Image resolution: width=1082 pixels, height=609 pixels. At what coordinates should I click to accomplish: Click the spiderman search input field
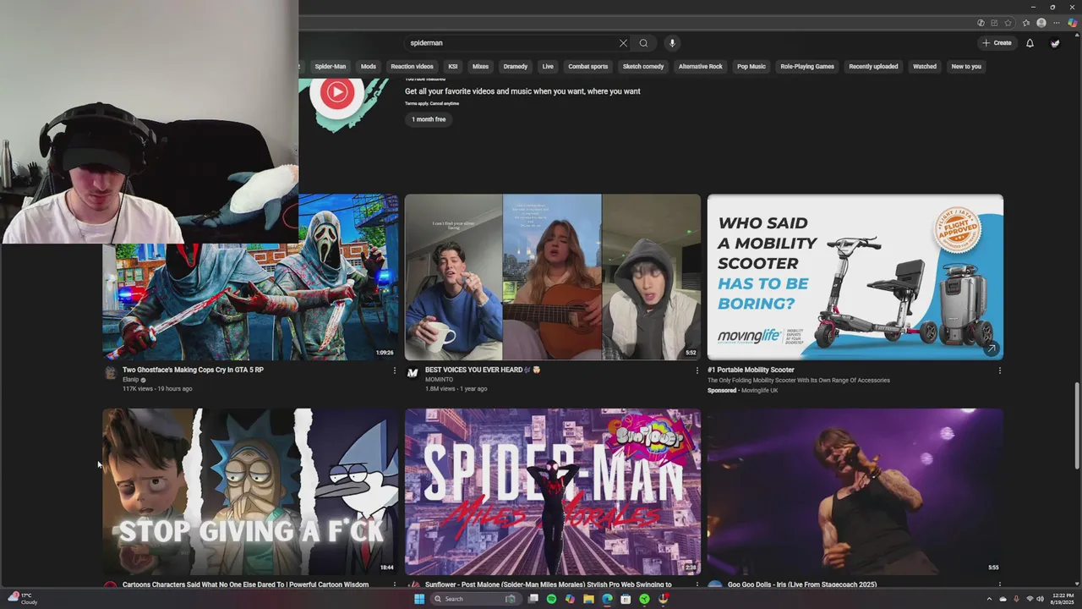[x=511, y=43]
